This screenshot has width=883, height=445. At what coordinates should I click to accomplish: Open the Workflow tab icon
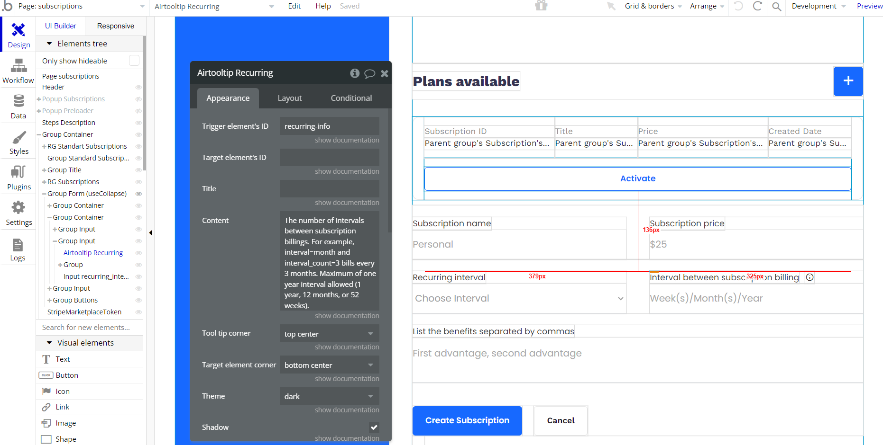click(18, 71)
